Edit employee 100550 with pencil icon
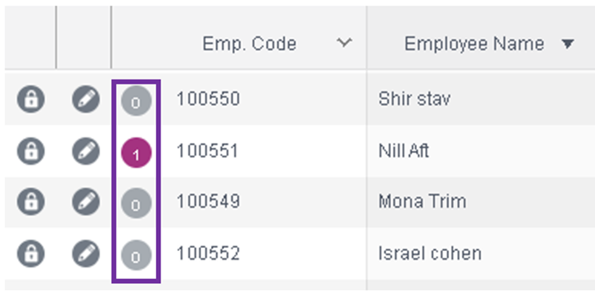The height and width of the screenshot is (300, 595). point(86,99)
